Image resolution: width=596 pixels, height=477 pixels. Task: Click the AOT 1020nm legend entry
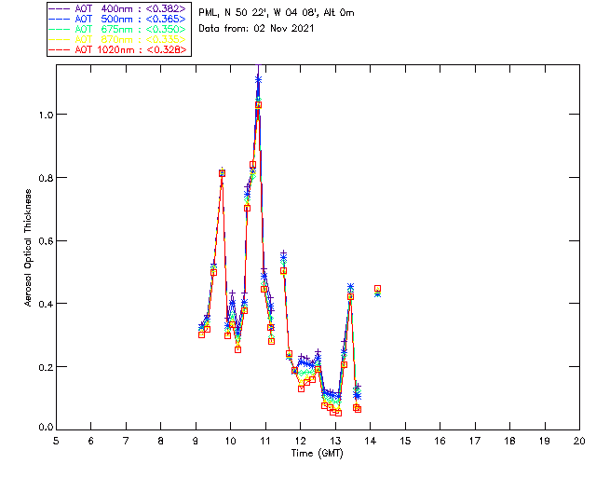click(129, 49)
